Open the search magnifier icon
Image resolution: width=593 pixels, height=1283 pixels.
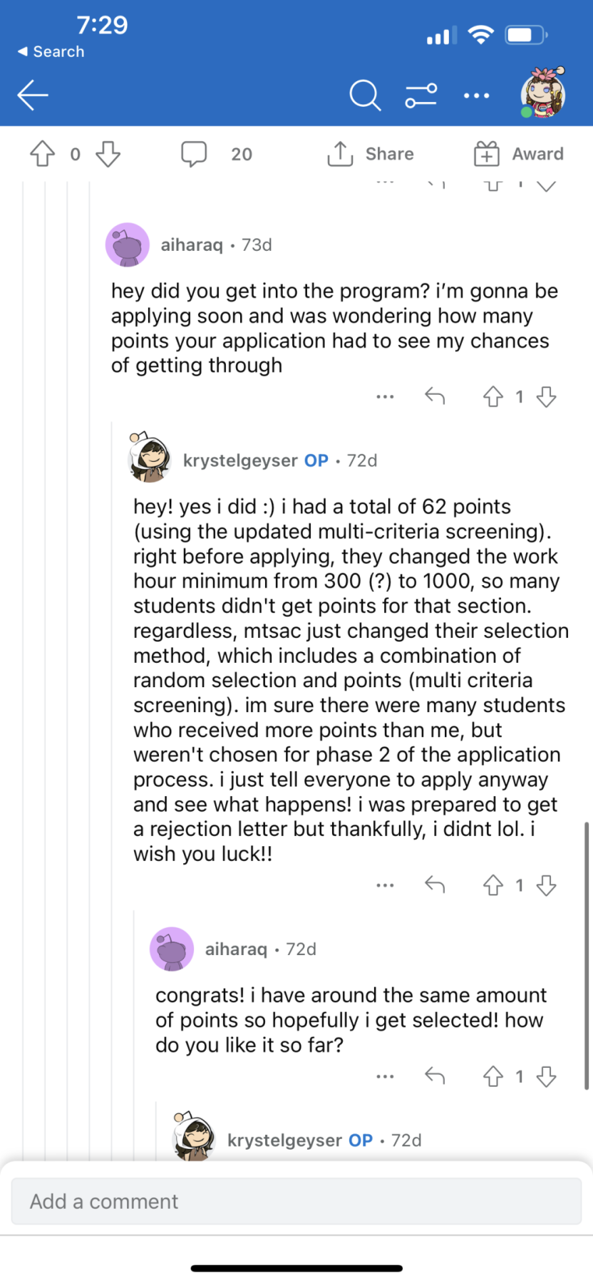coord(365,95)
